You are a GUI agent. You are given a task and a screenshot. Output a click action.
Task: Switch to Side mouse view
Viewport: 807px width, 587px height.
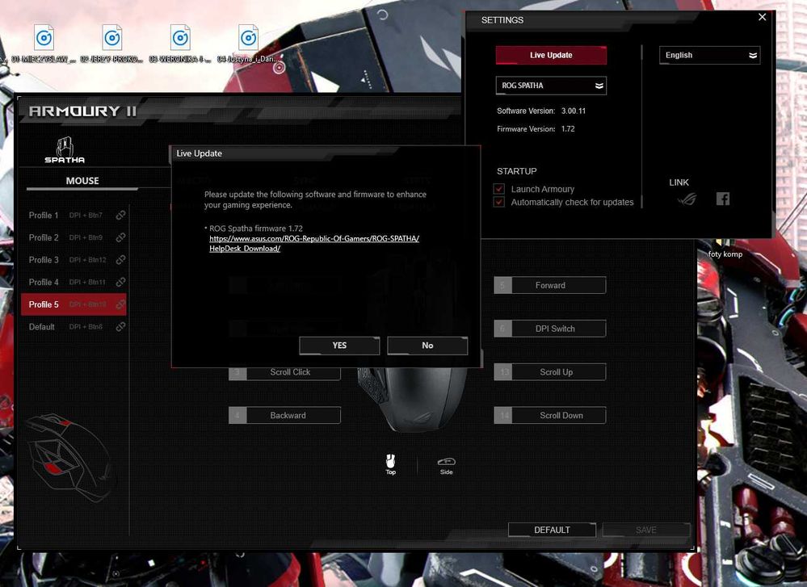(x=446, y=466)
